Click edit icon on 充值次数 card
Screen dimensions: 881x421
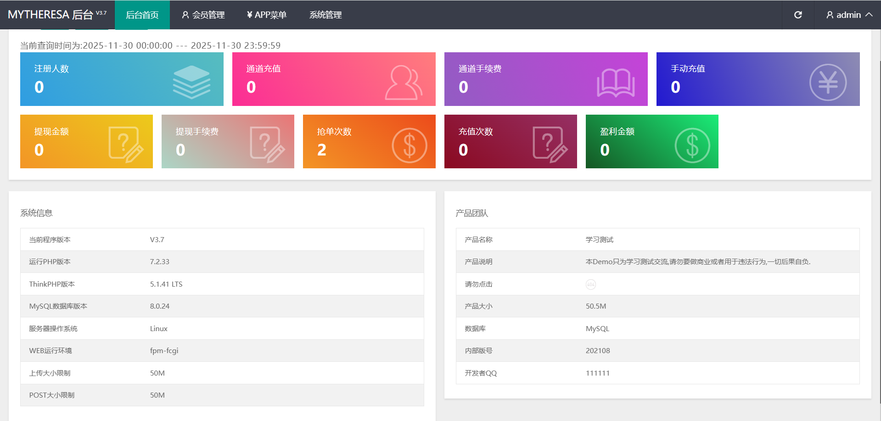pos(550,144)
